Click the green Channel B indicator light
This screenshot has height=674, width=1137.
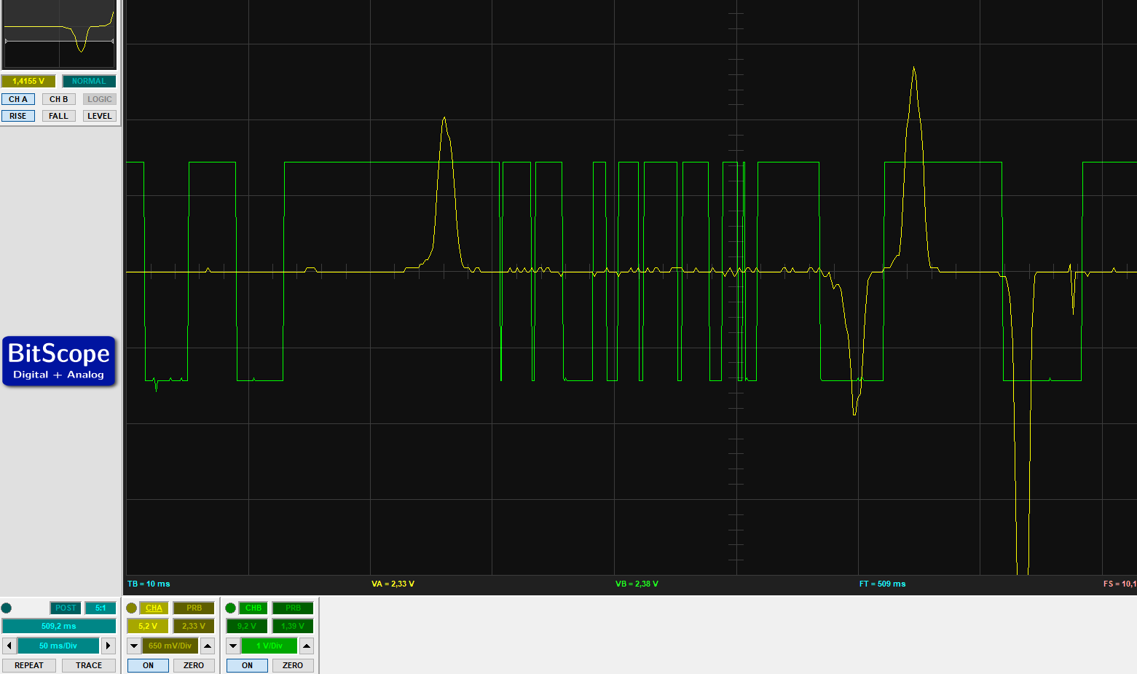231,608
